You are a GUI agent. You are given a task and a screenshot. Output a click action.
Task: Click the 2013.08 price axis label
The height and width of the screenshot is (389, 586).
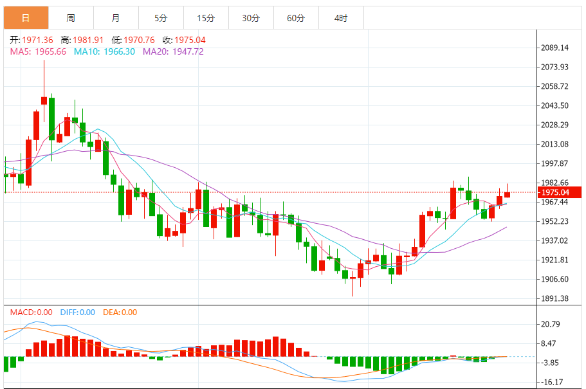click(x=554, y=144)
